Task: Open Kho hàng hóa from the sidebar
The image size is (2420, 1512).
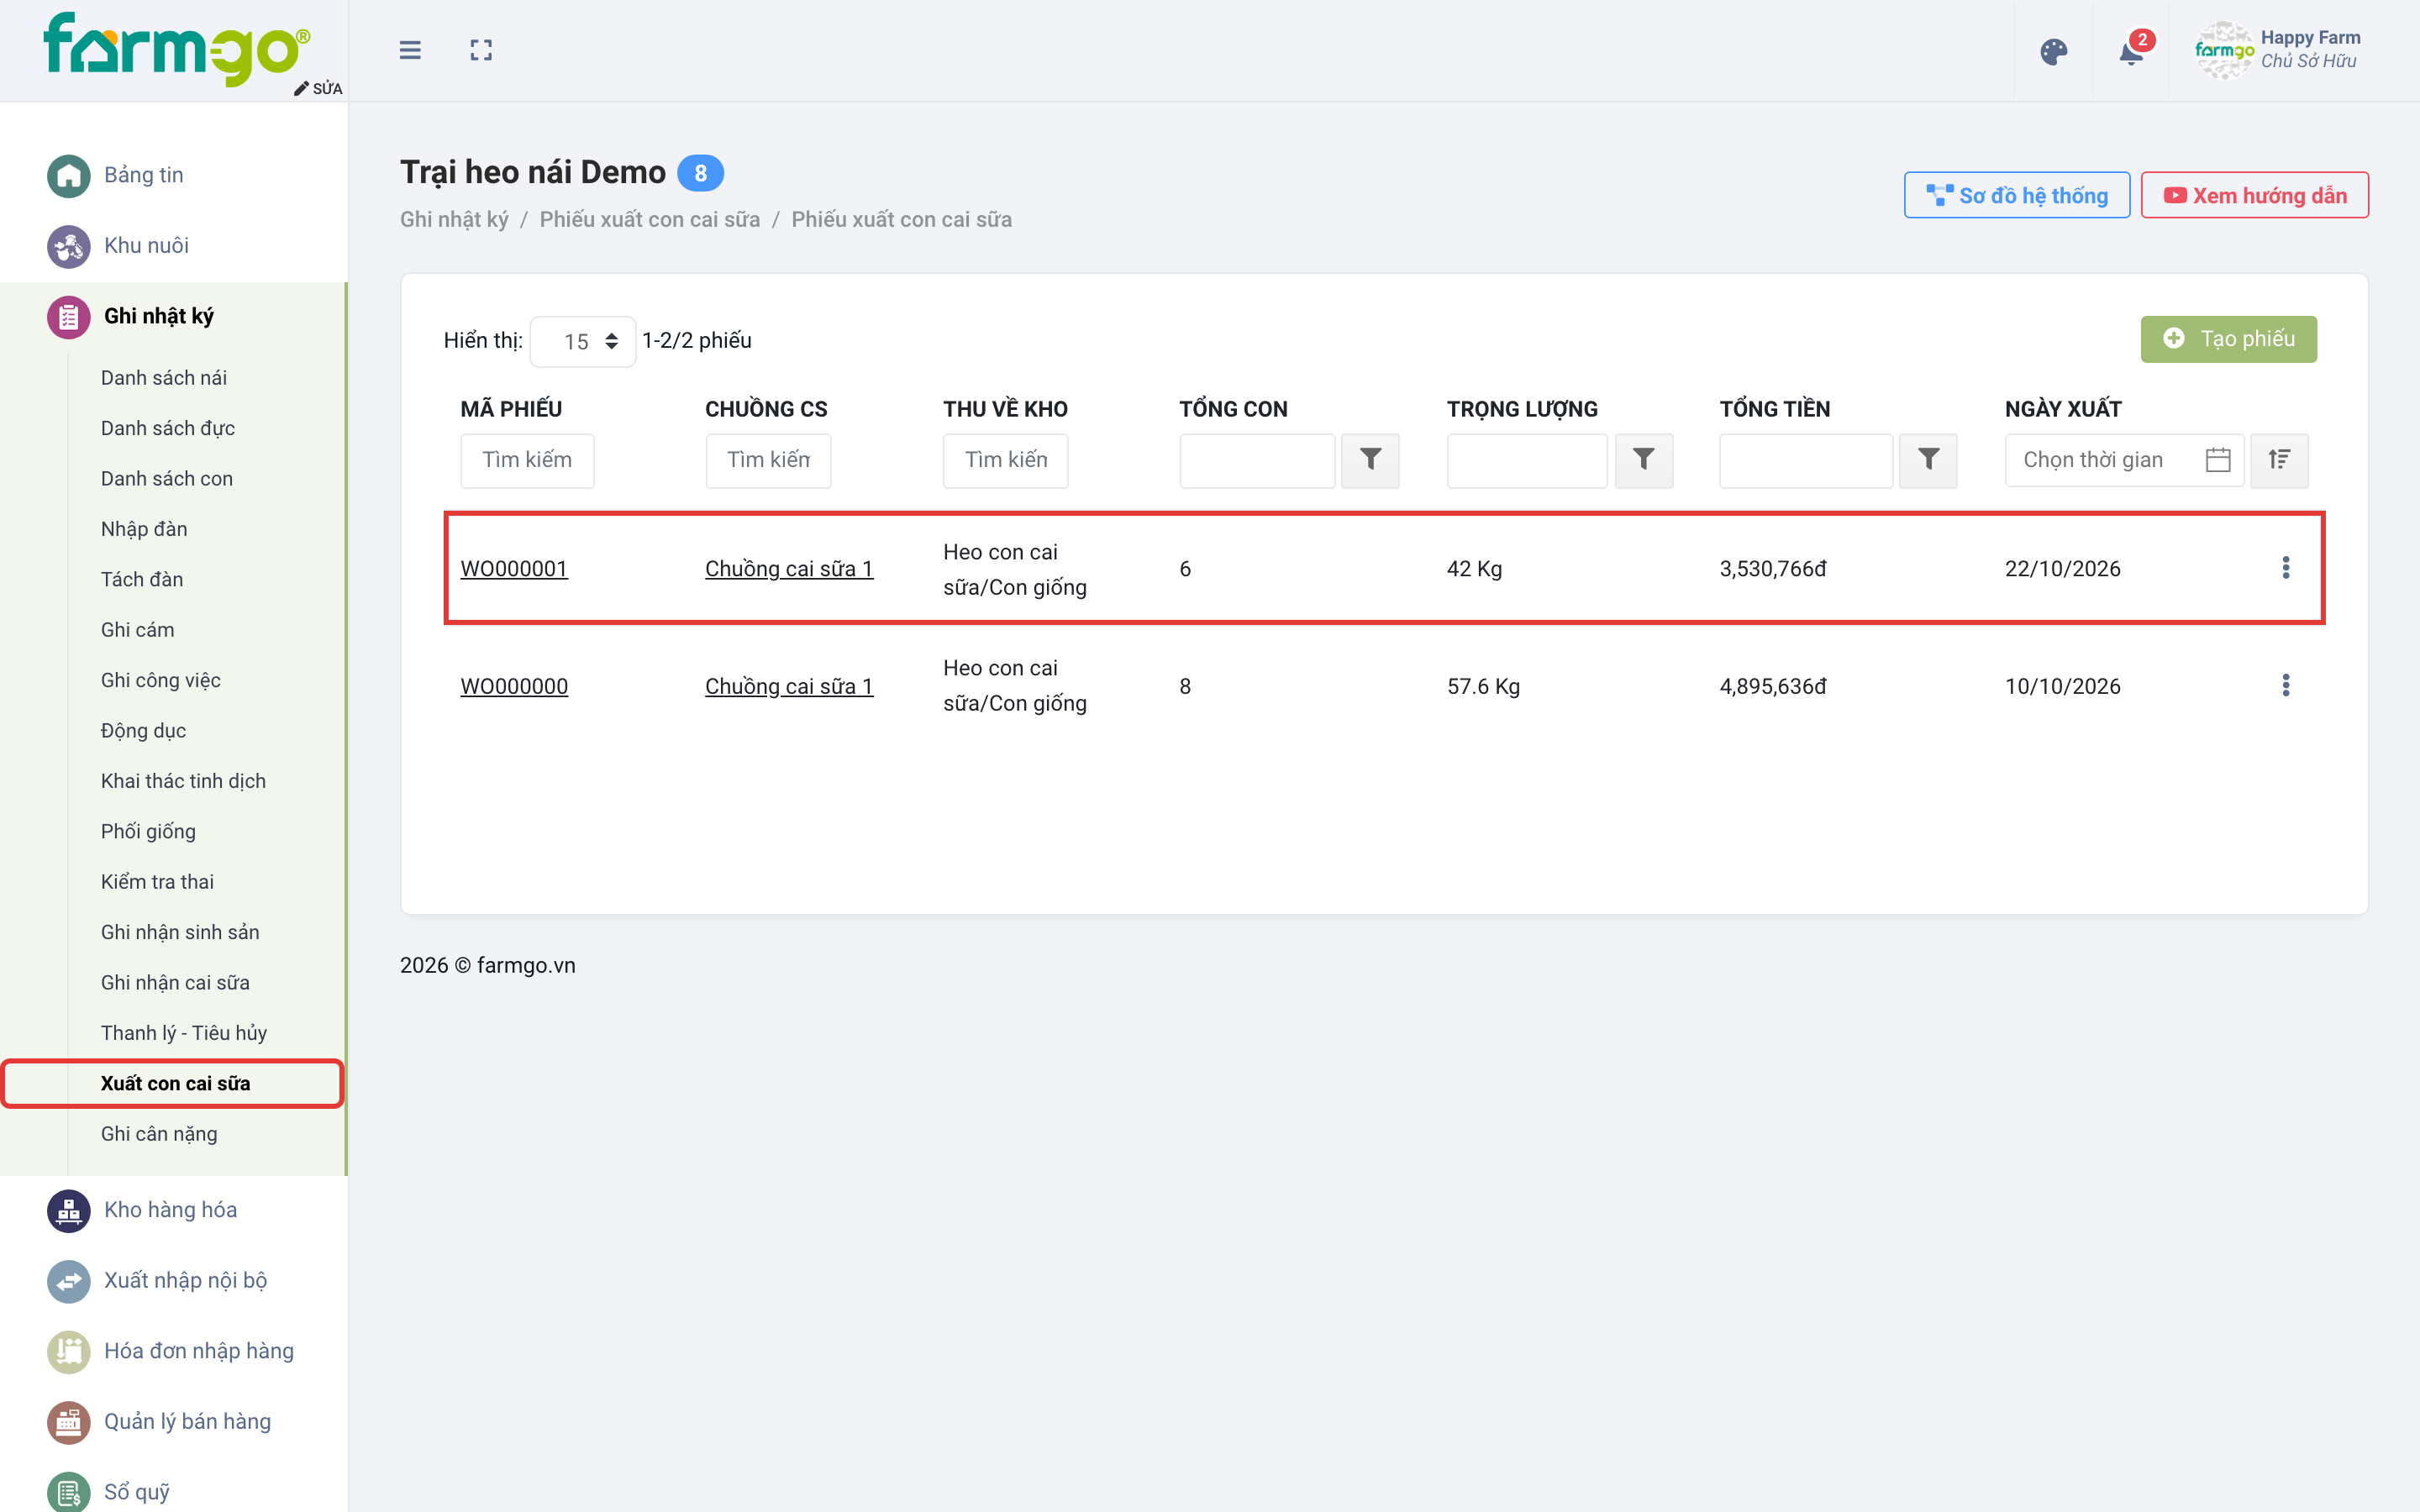Action: point(170,1210)
